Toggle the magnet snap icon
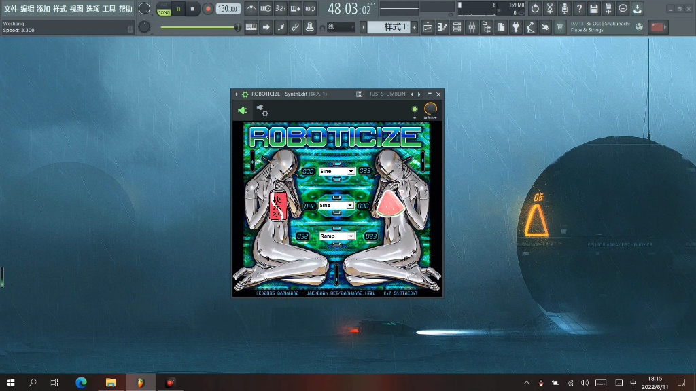 click(322, 27)
